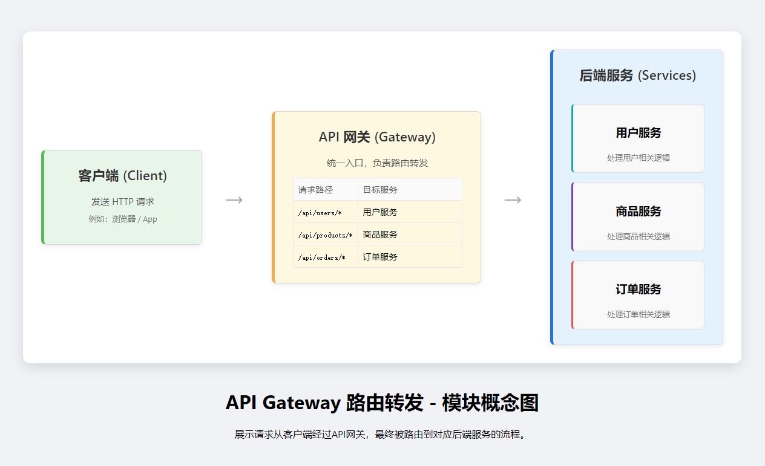Select the 用户服务 service card

click(637, 138)
